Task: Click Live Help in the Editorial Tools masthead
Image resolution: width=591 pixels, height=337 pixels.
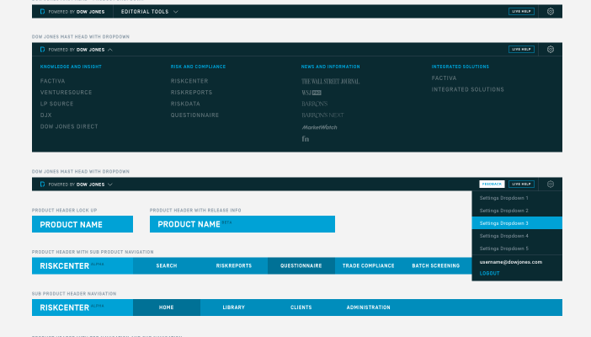Action: click(x=521, y=12)
